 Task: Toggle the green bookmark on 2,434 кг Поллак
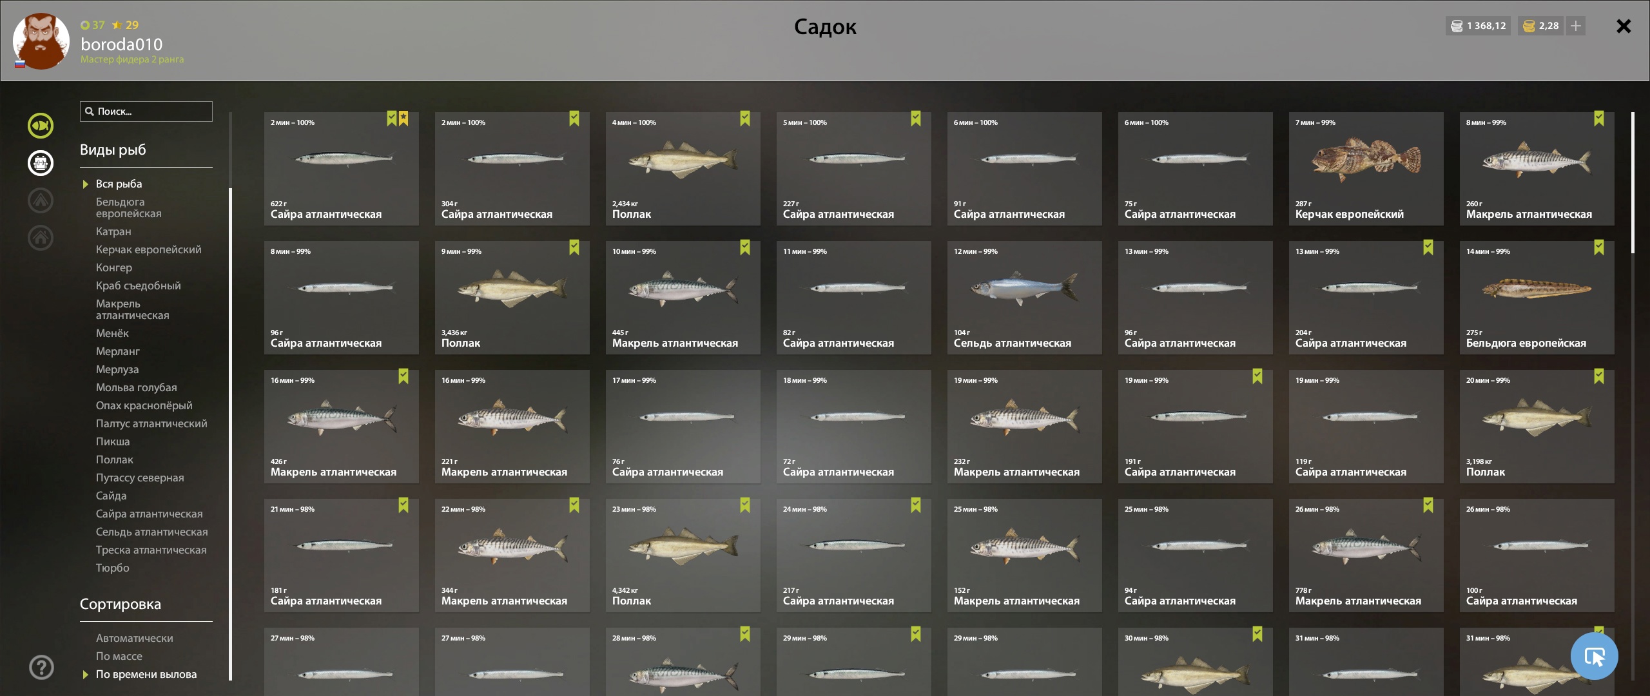pyautogui.click(x=745, y=118)
